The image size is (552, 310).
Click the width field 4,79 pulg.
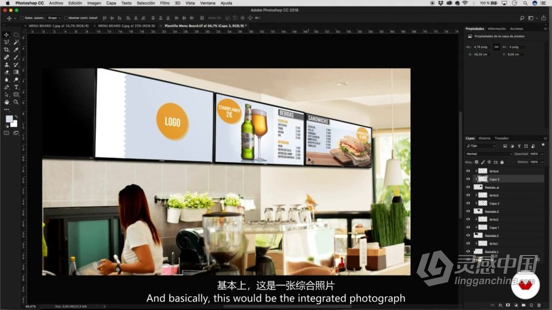coord(481,46)
